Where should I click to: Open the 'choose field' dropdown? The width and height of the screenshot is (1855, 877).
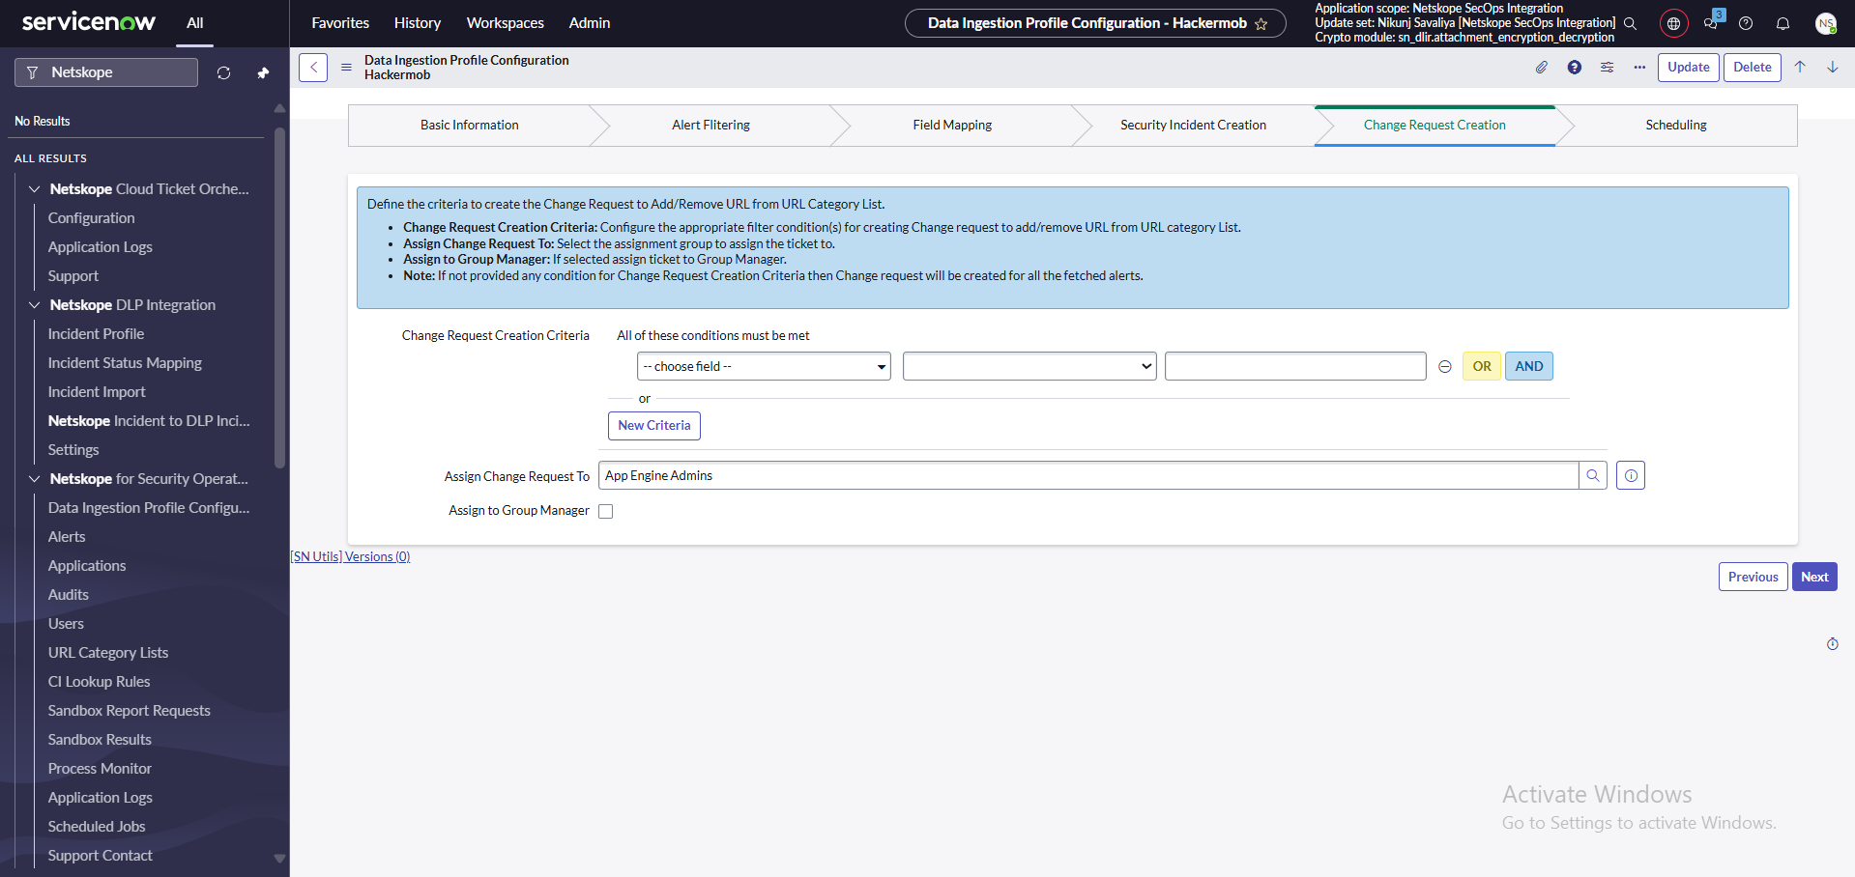click(764, 366)
